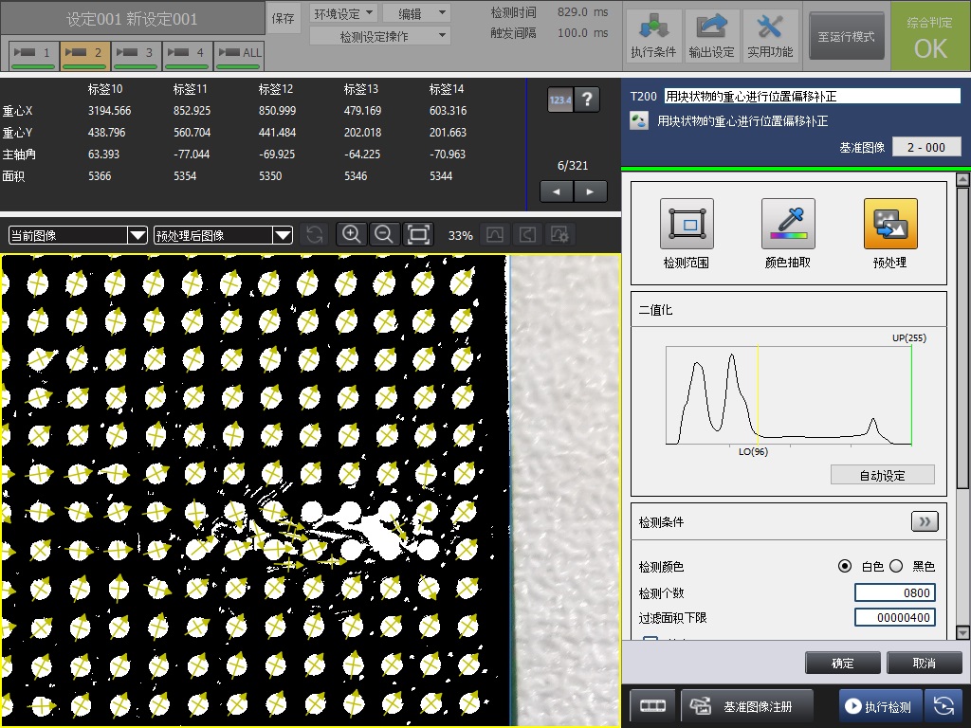Fit image to view icon
971x728 pixels.
[418, 235]
